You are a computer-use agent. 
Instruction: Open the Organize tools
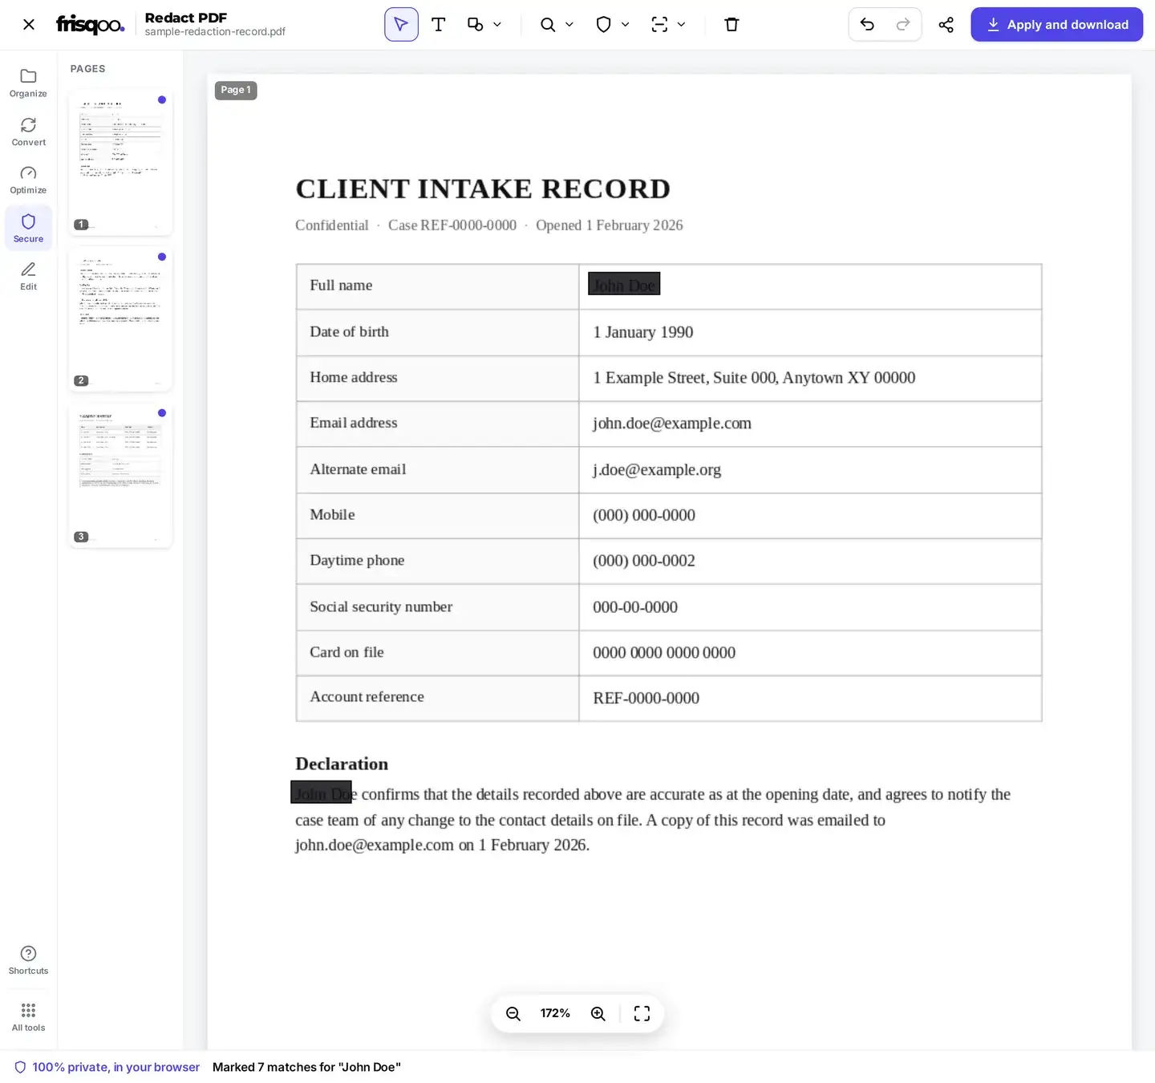(29, 83)
